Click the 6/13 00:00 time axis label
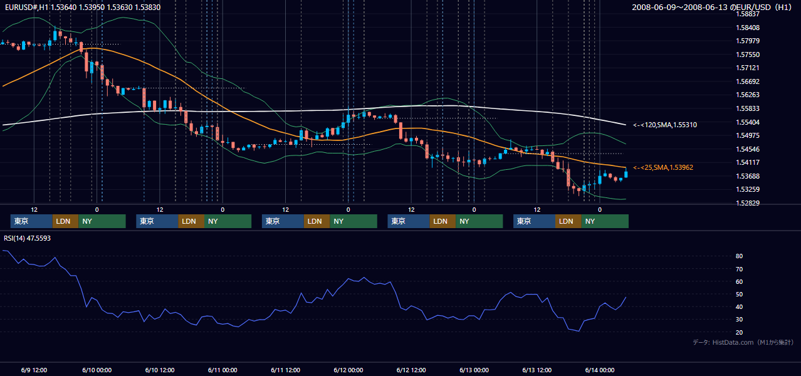Screen dimensions: 801x376 click(x=474, y=370)
